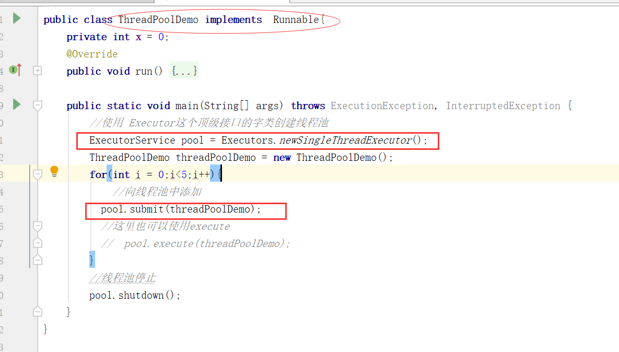Click 'String[]' parameter type in main
The image size is (619, 352).
coord(227,106)
